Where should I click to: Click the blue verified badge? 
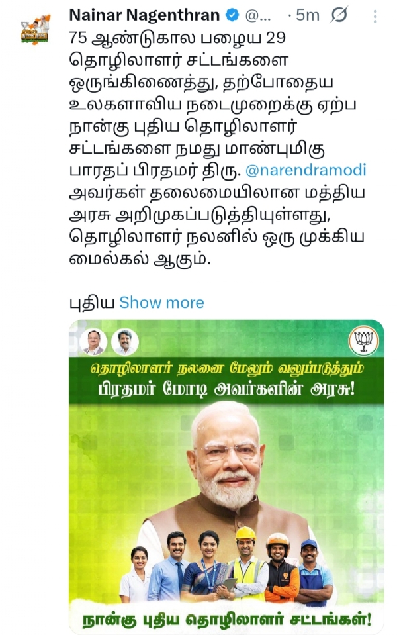tap(232, 15)
